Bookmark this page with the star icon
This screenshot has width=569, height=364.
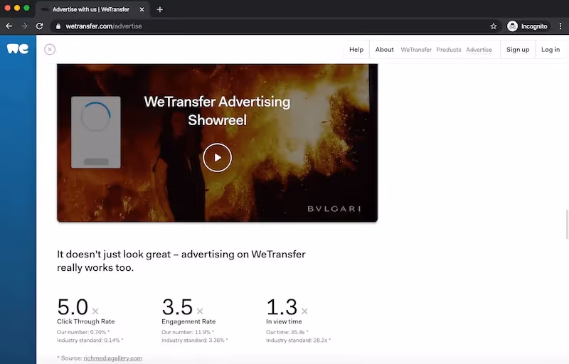pos(493,26)
